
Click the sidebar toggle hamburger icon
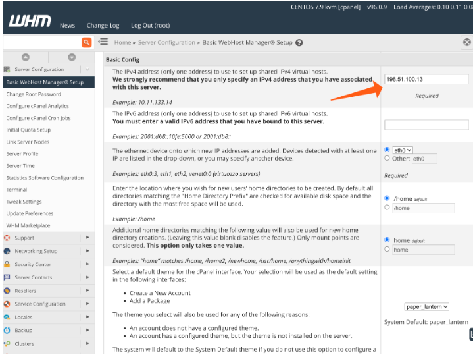click(103, 42)
